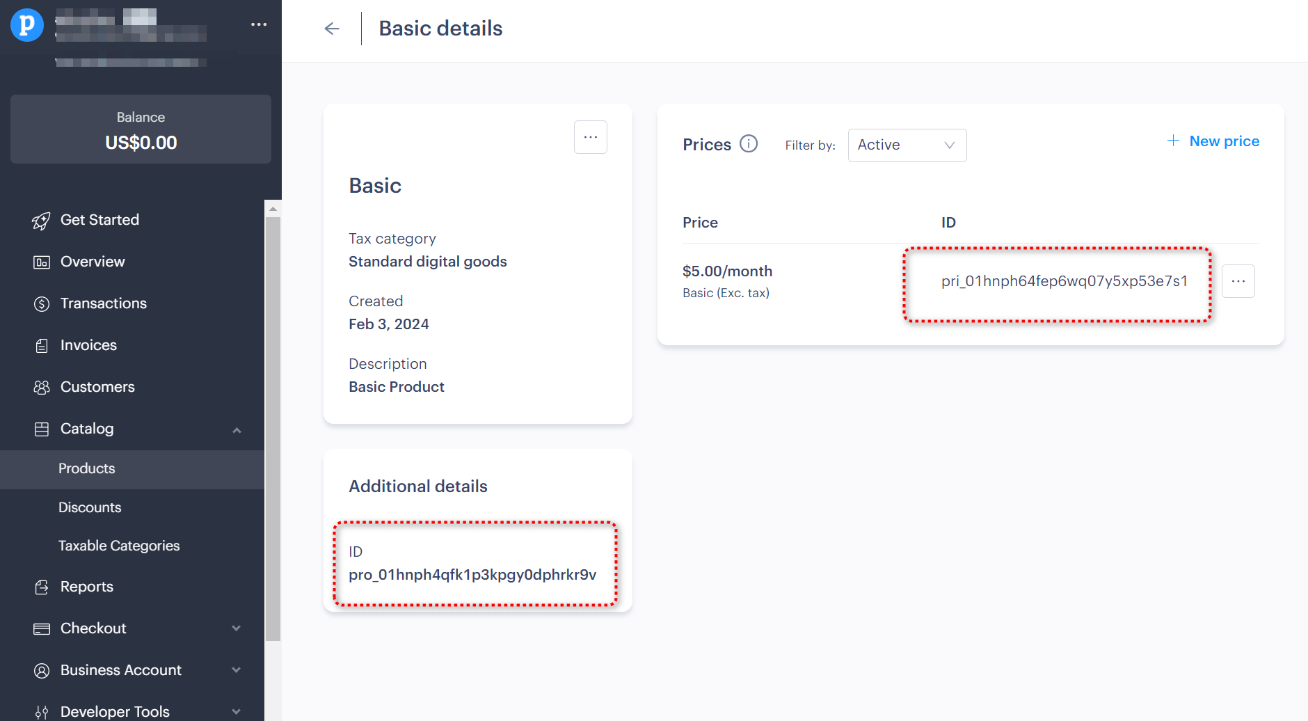
Task: Click the Transactions dollar icon
Action: [42, 304]
